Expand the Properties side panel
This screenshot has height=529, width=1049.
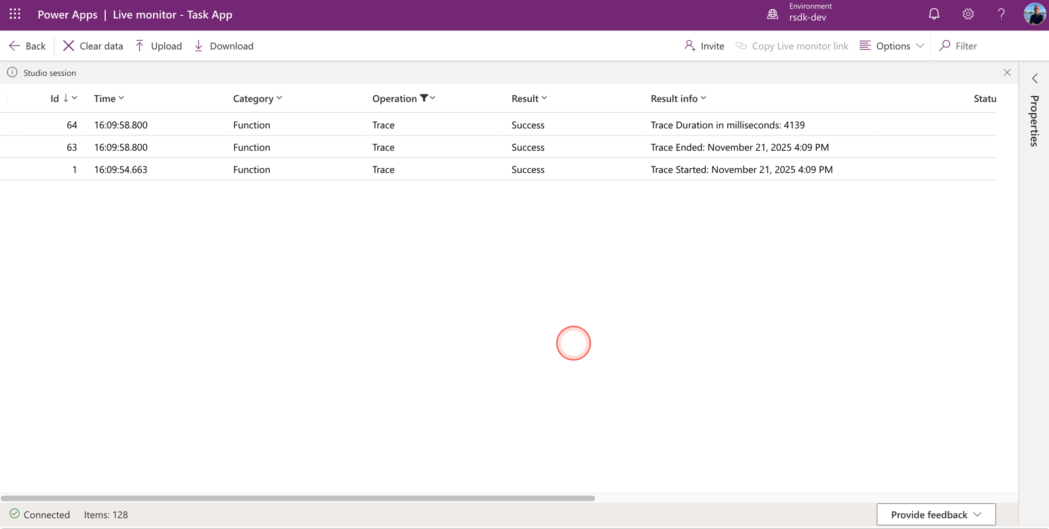[1034, 78]
